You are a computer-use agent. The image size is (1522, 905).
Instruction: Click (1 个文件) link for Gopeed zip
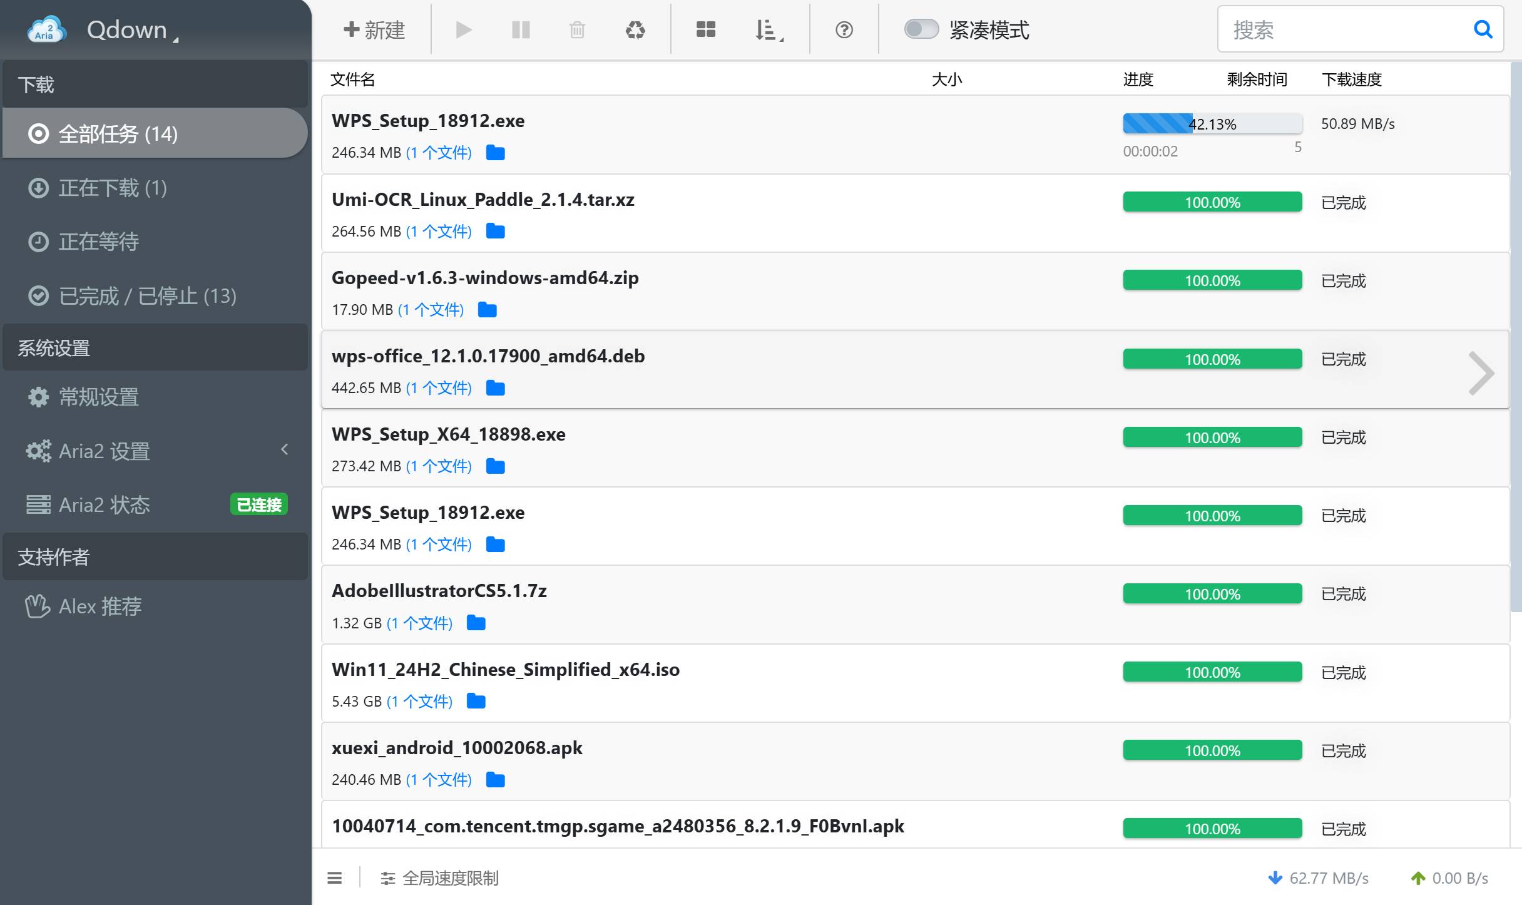pyautogui.click(x=431, y=309)
